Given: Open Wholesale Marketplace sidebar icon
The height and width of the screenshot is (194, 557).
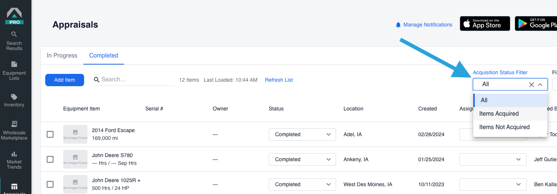Looking at the screenshot, I should (14, 124).
